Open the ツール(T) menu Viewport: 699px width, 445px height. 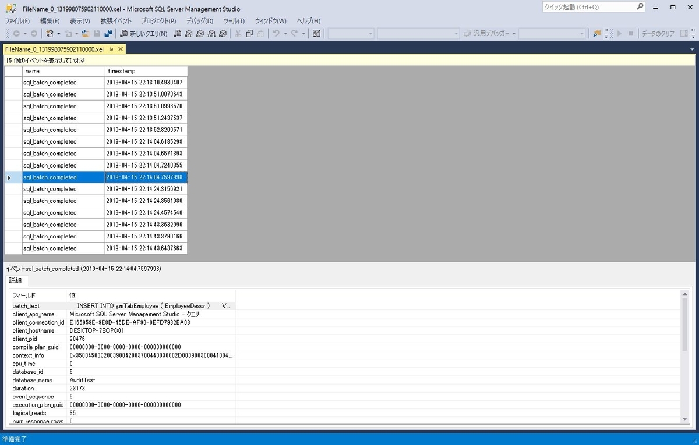[234, 21]
